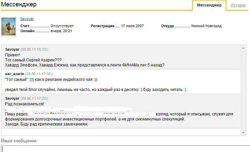The width and height of the screenshot is (250, 152).
Task: Click the chat scrollbar down arrow
Action: [x=244, y=133]
